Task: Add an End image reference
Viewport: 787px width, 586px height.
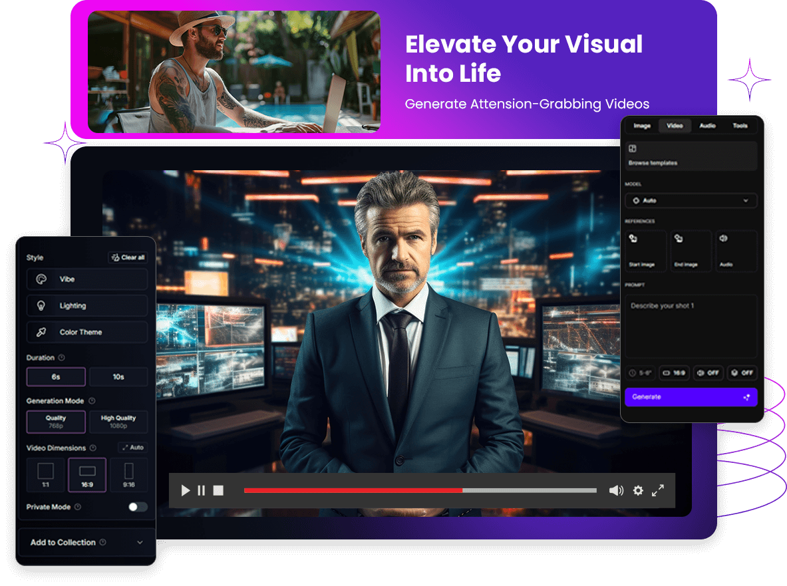Action: 691,251
